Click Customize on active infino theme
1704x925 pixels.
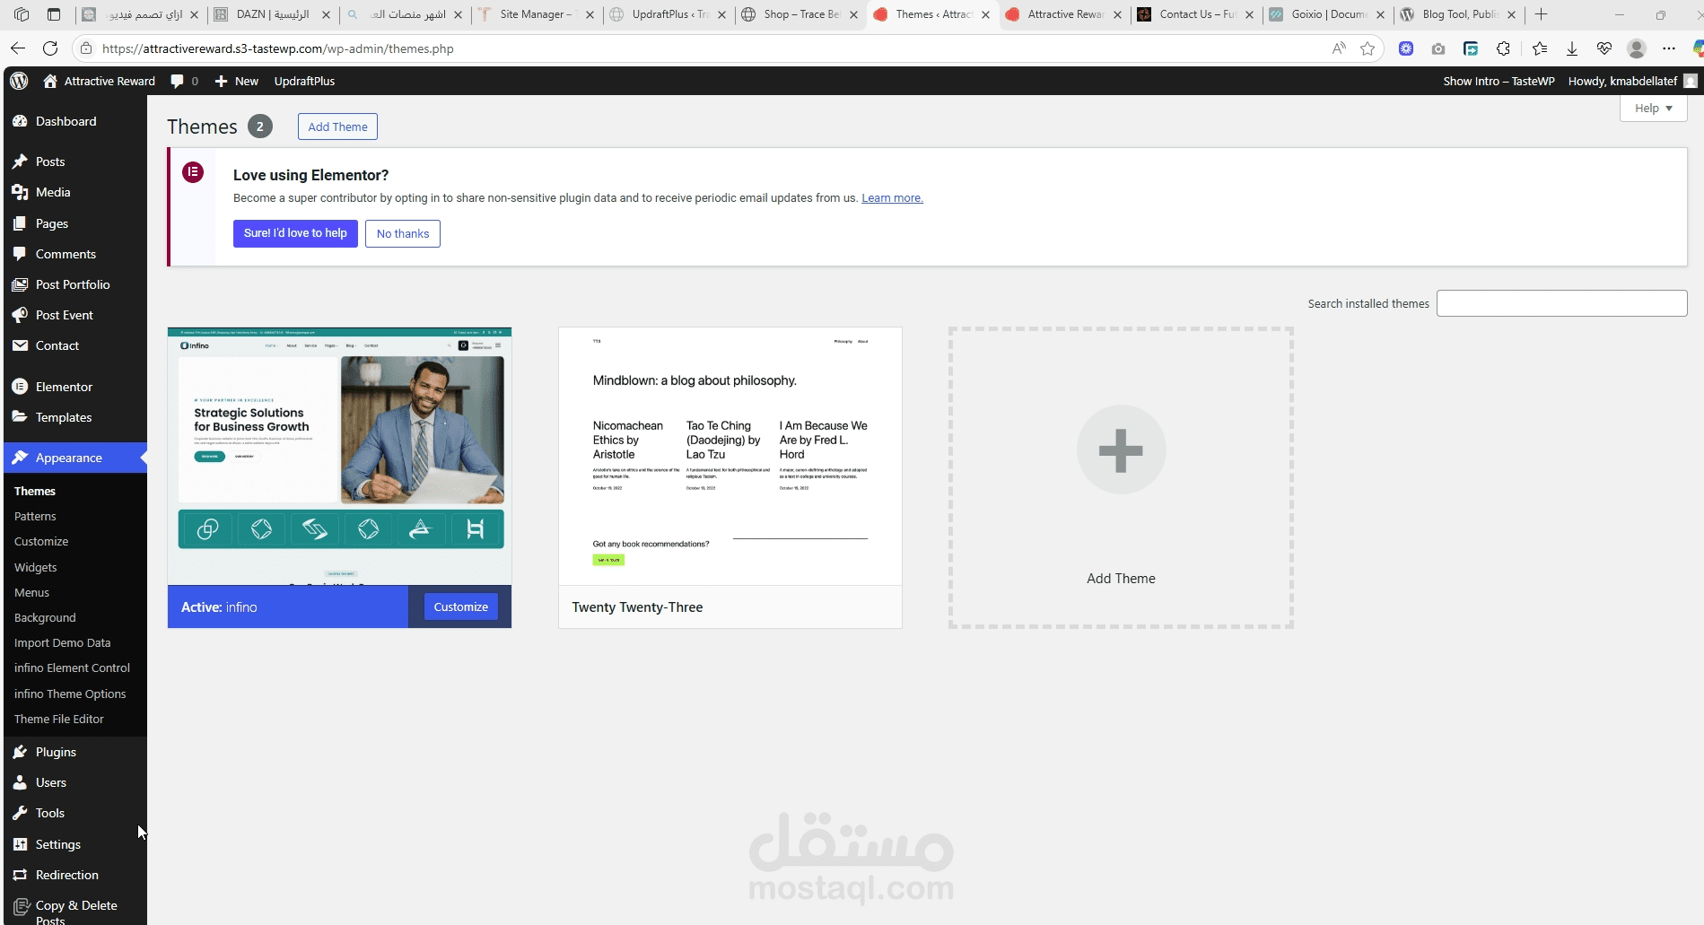pyautogui.click(x=461, y=606)
